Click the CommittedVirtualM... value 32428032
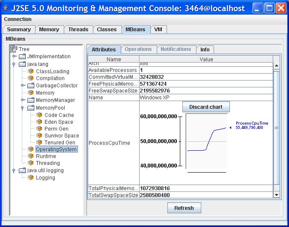This screenshot has height=227, width=289. click(206, 77)
